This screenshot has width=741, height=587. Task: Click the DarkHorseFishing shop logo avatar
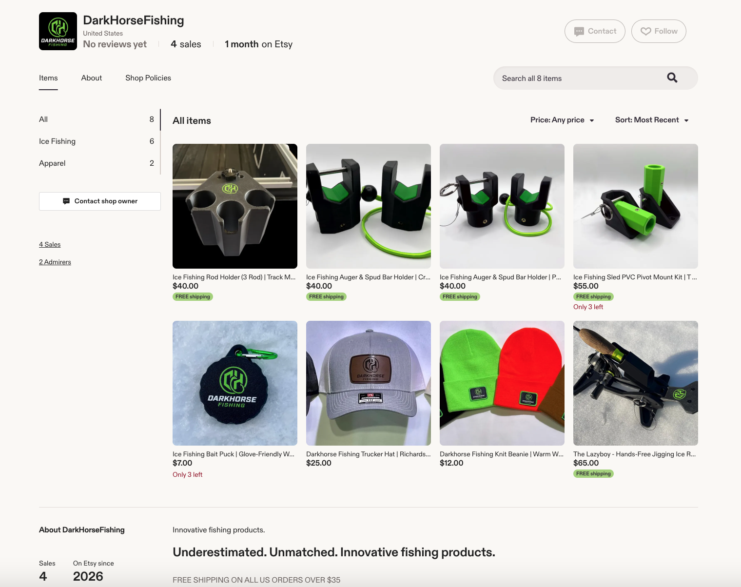pos(58,31)
